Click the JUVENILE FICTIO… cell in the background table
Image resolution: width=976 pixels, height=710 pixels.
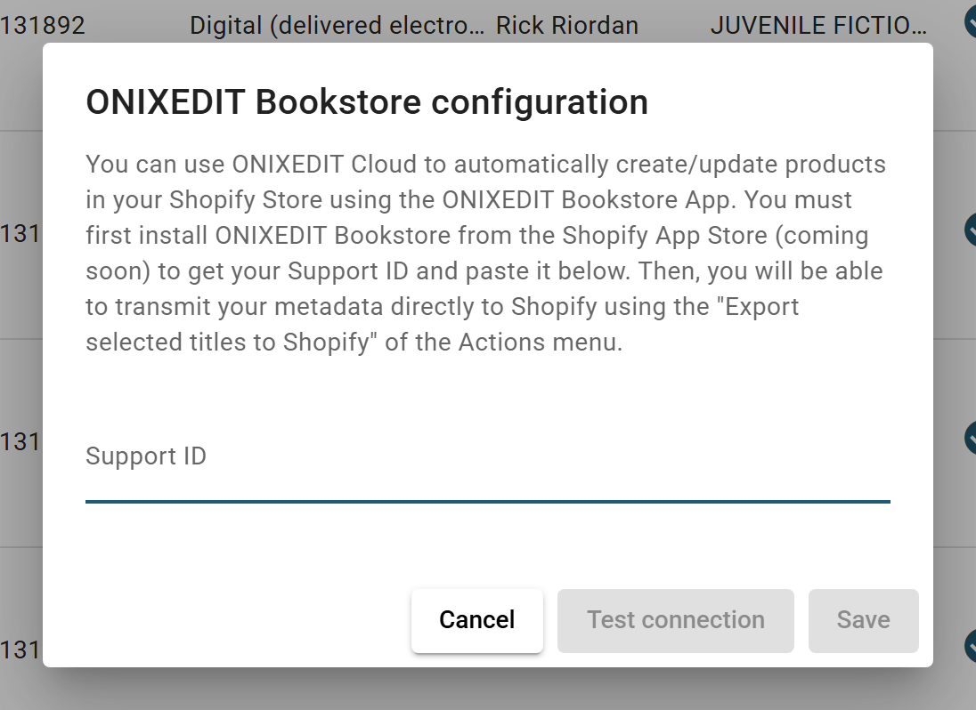pyautogui.click(x=818, y=26)
